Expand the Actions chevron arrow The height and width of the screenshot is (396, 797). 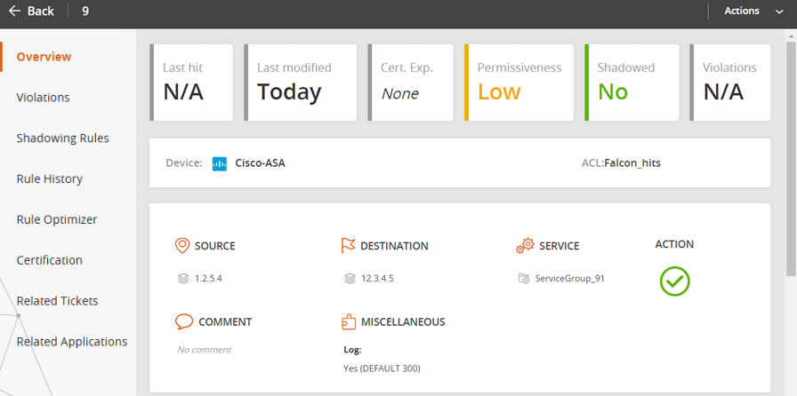tap(779, 12)
